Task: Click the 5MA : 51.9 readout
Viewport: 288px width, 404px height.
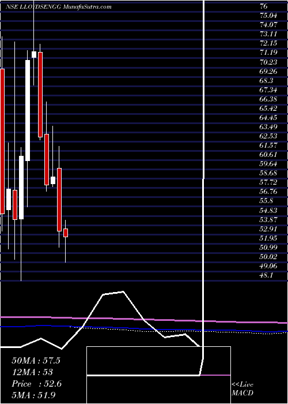Action: (34, 395)
